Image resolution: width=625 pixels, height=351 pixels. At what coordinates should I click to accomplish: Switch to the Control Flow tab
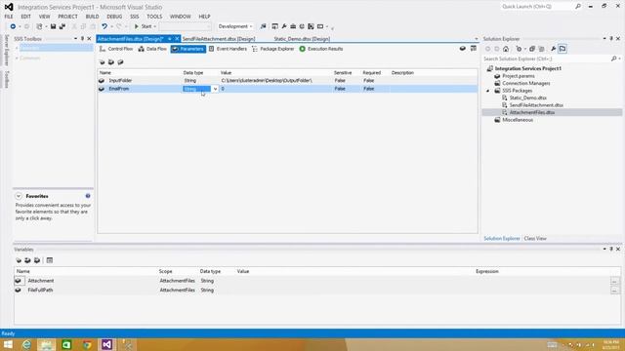pos(116,49)
